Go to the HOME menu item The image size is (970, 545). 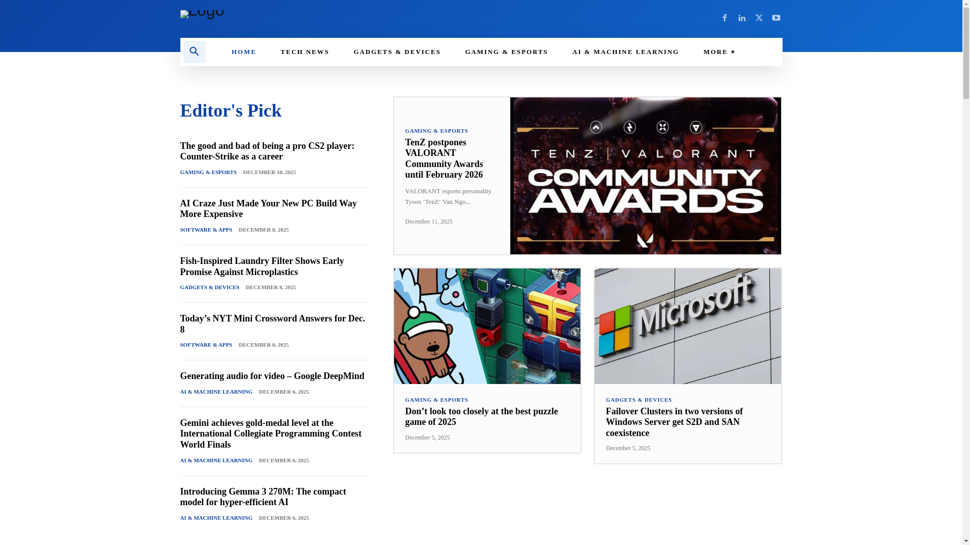(x=244, y=52)
